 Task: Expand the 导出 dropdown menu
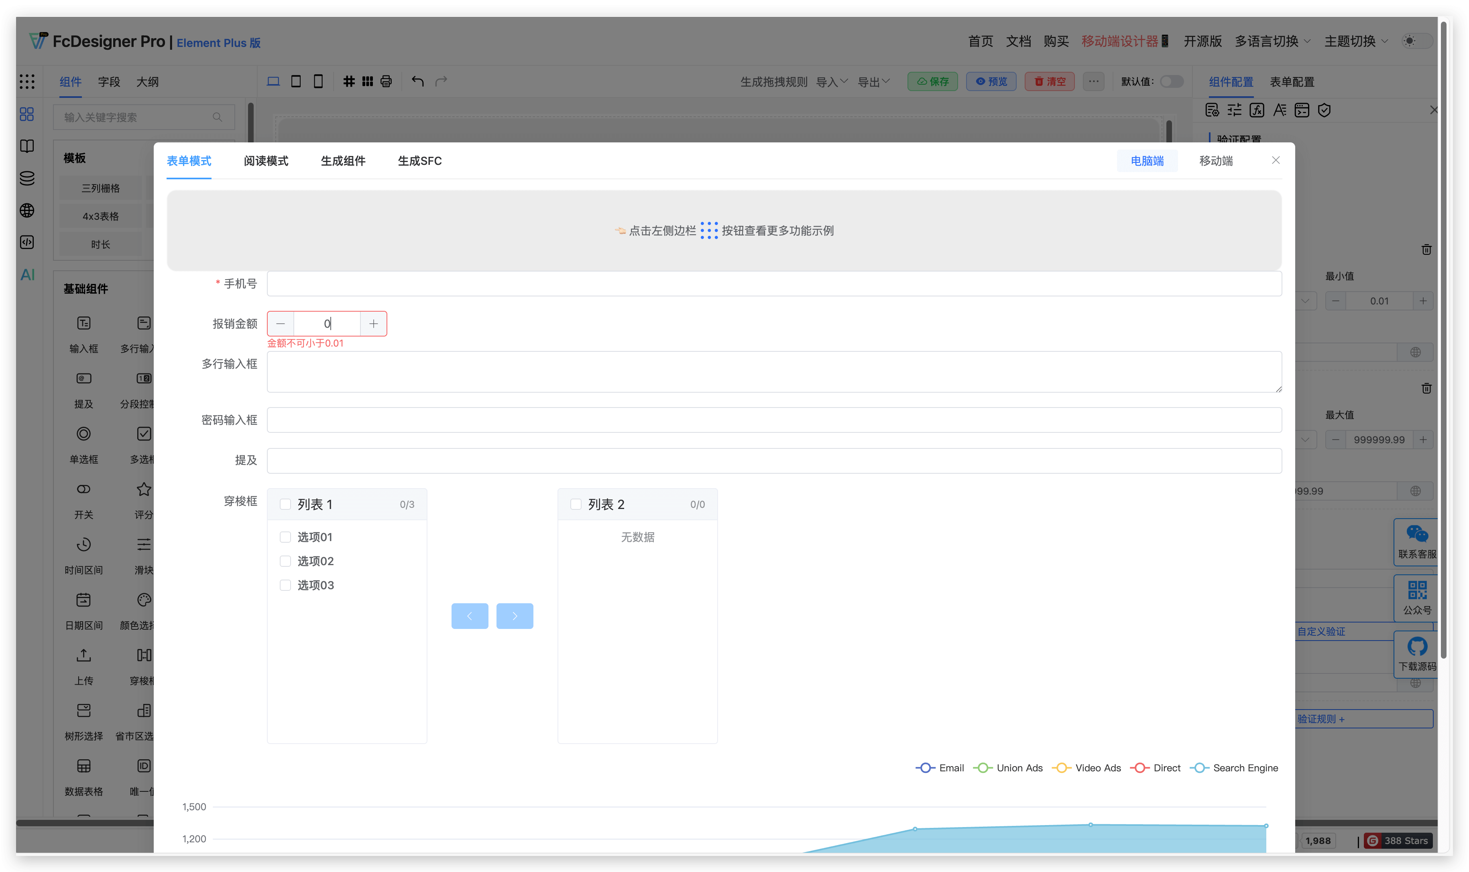(873, 82)
